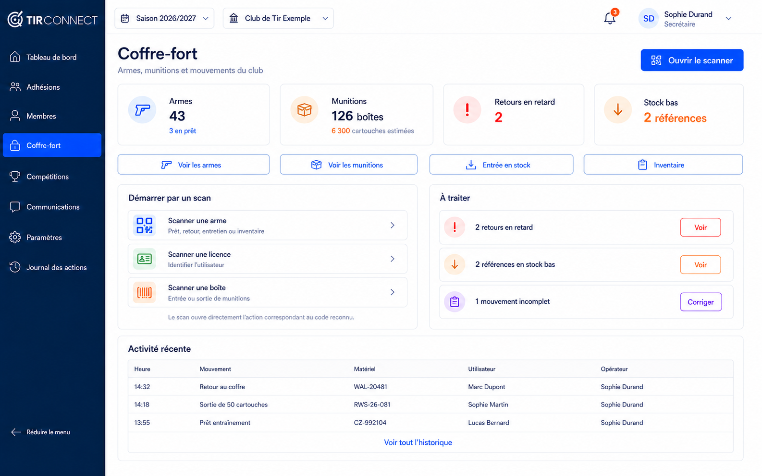This screenshot has width=762, height=476.
Task: Expand the Scanner une boîte row chevron
Action: 393,292
